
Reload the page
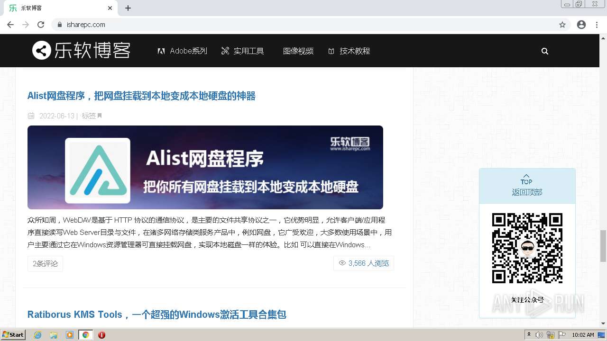tap(41, 25)
